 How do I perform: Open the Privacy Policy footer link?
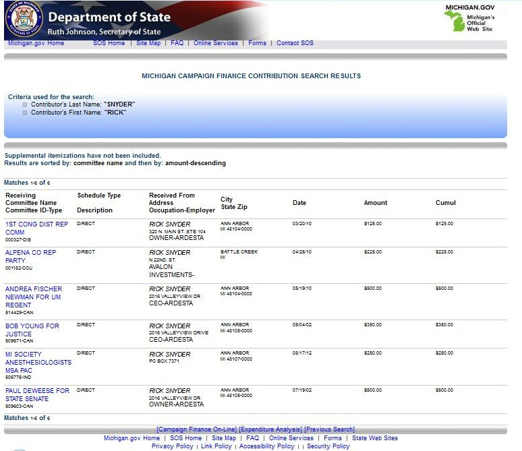point(173,446)
